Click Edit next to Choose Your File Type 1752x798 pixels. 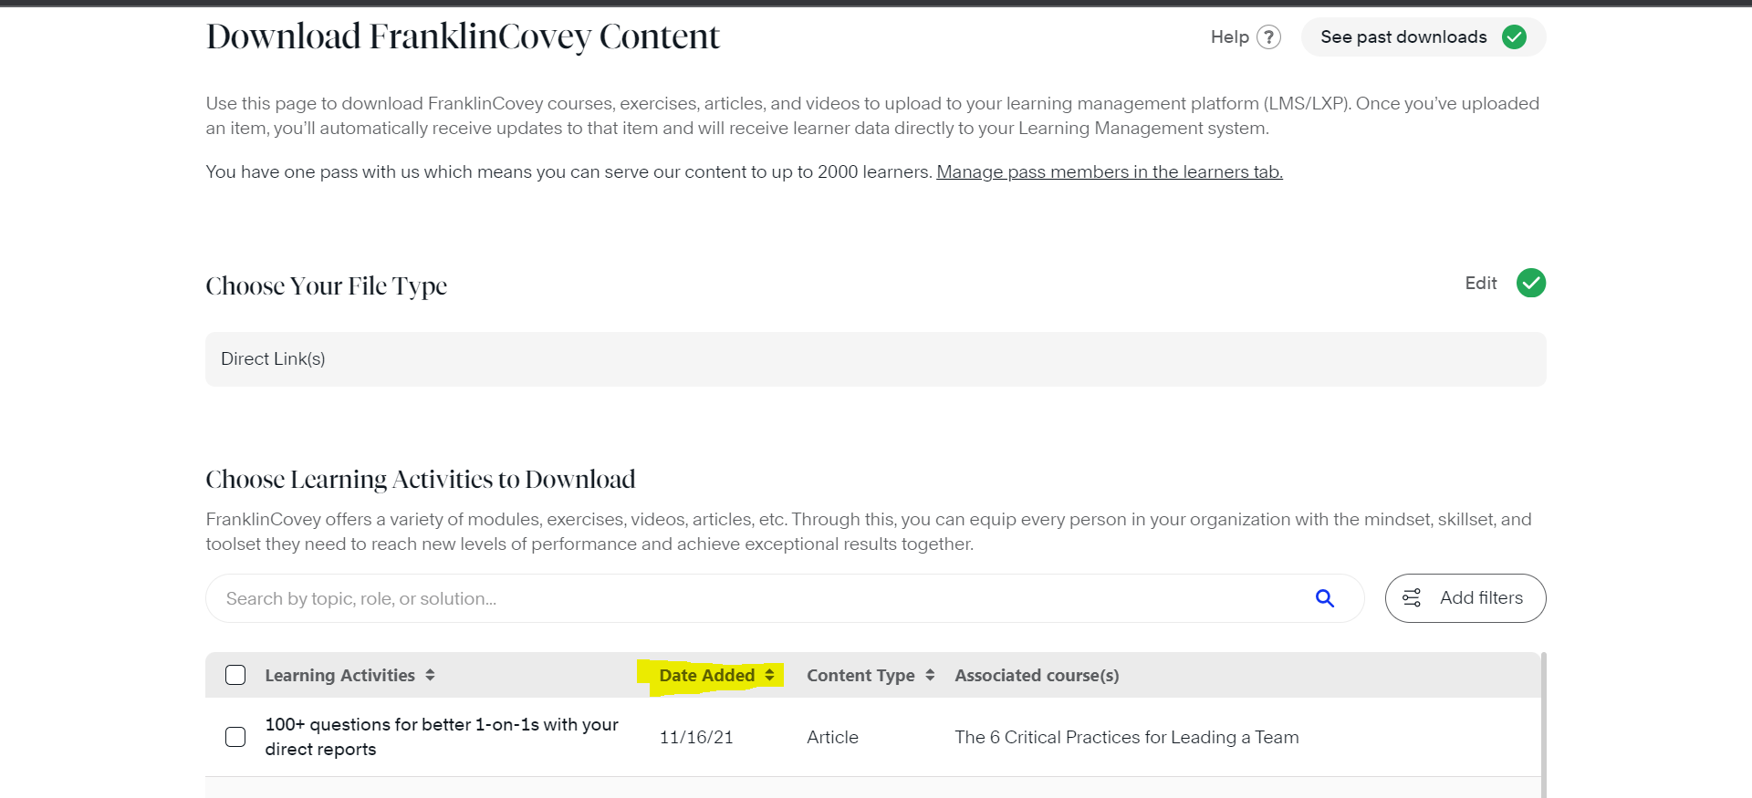(1480, 284)
